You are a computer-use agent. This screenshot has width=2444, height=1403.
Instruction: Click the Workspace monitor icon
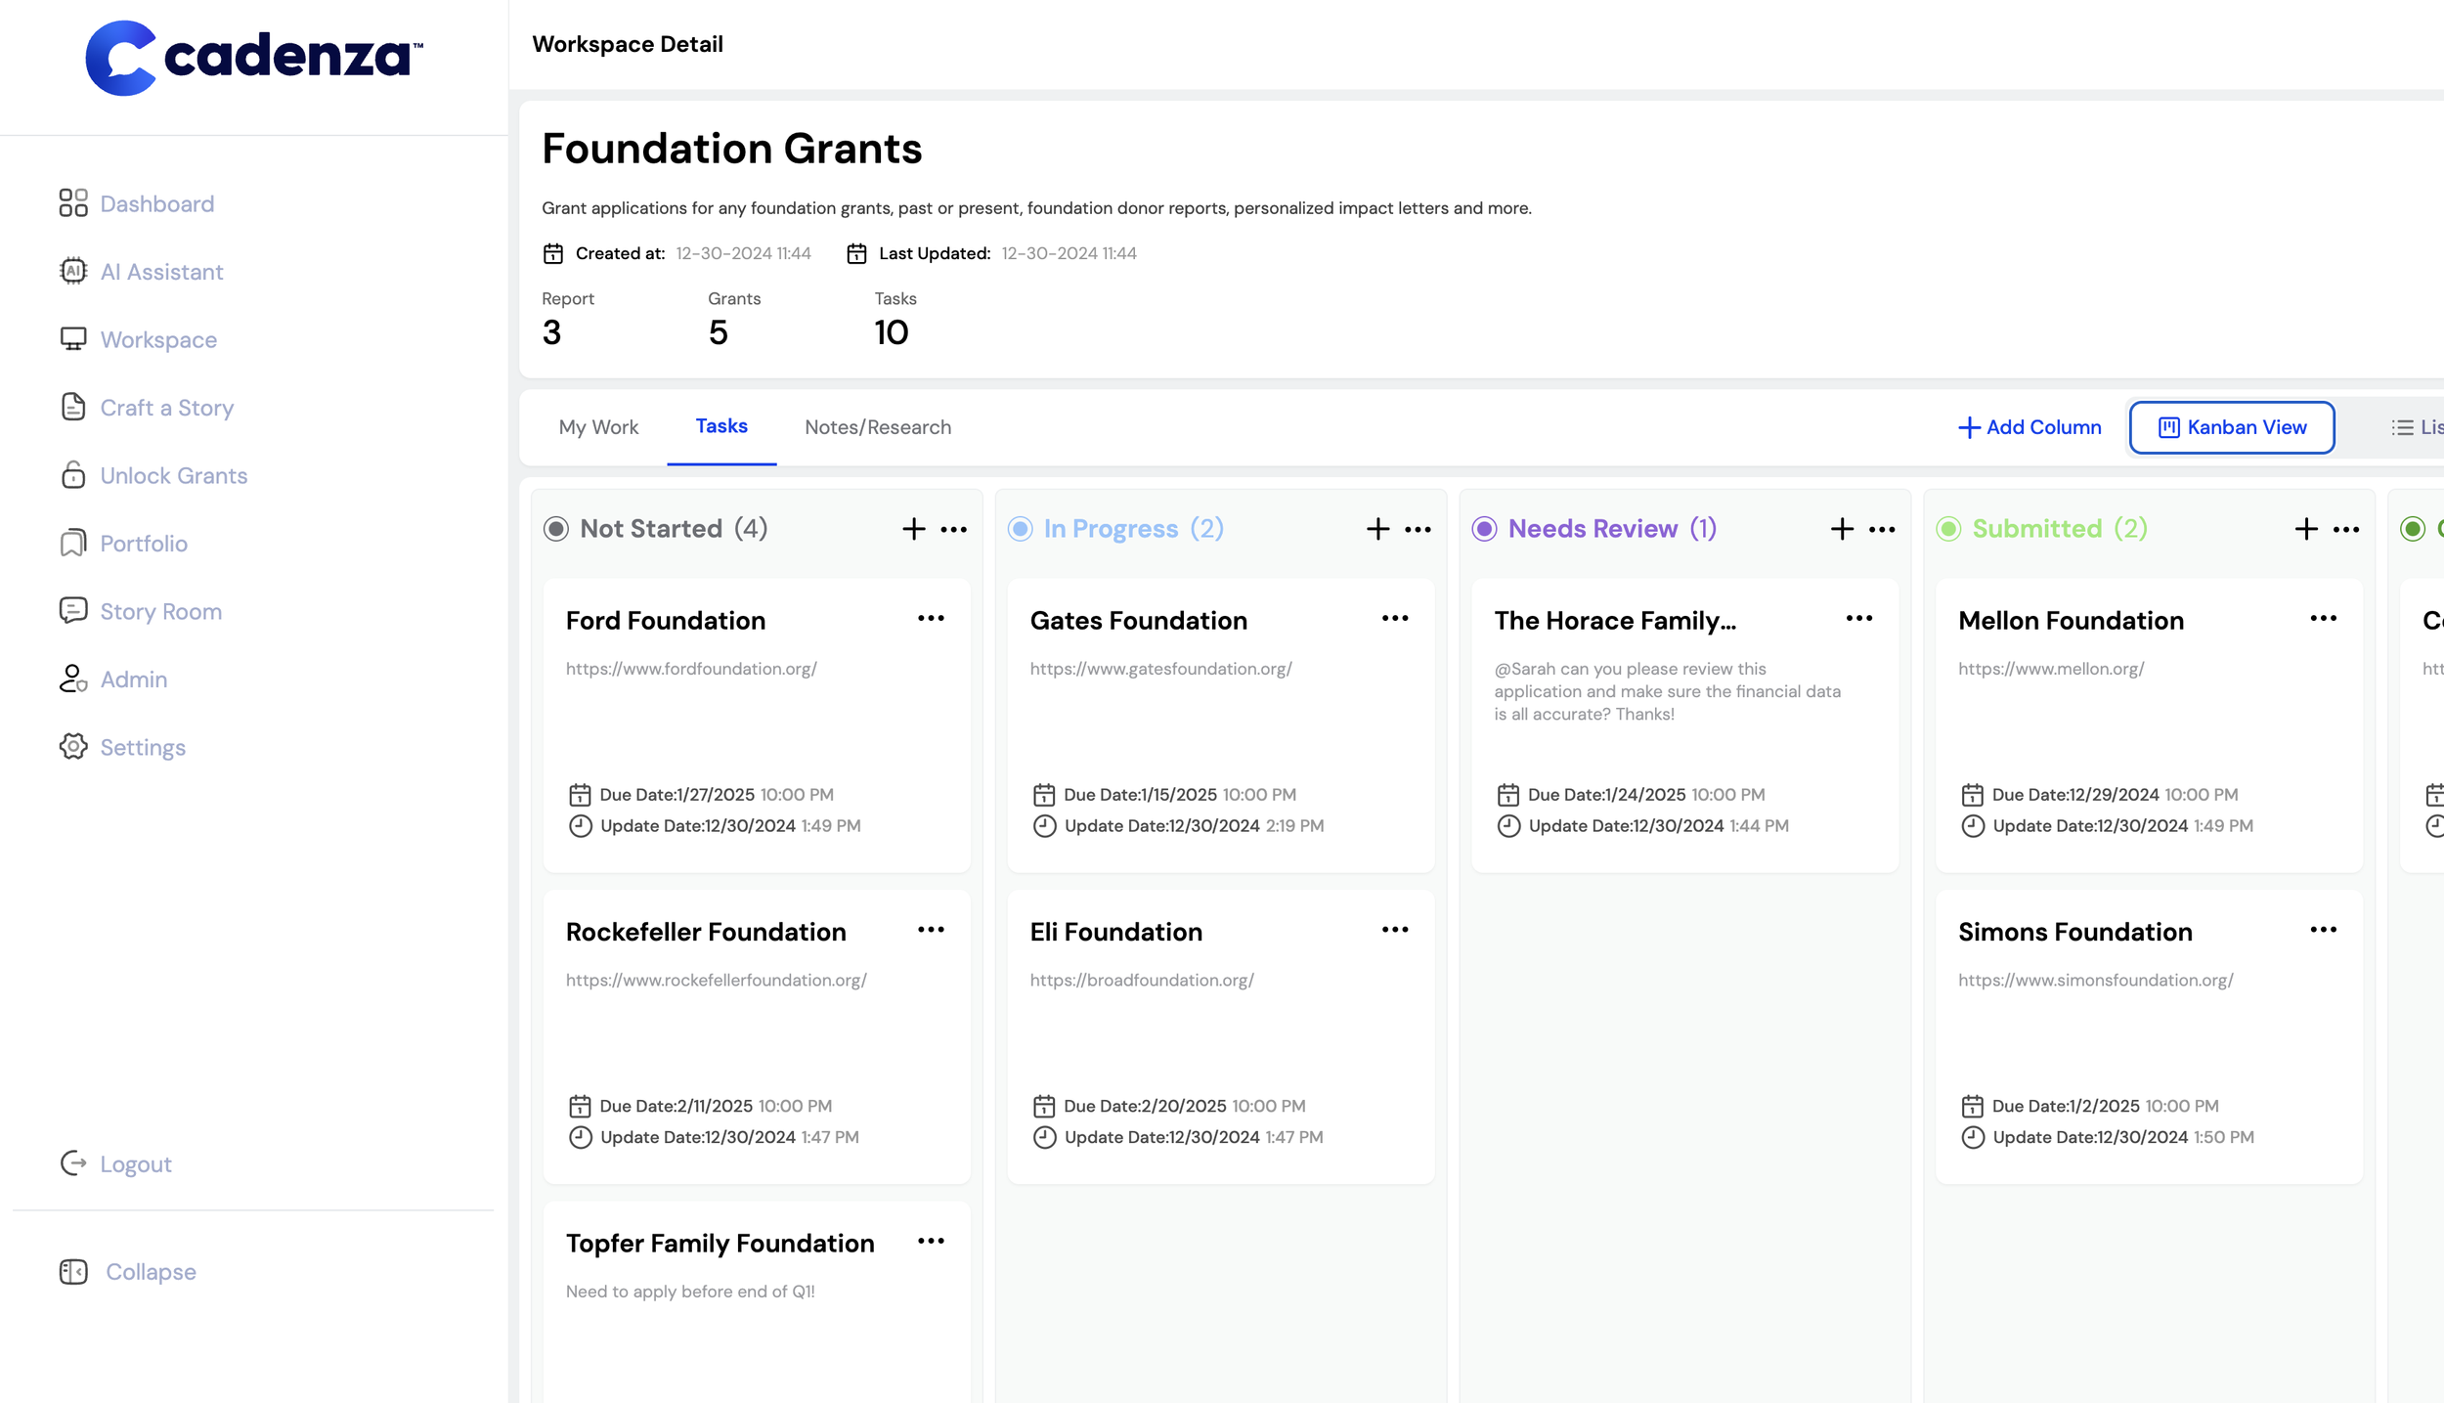click(73, 339)
